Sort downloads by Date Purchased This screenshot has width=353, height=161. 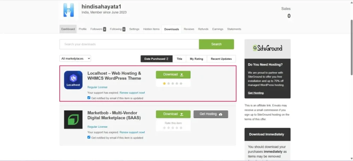tap(156, 59)
